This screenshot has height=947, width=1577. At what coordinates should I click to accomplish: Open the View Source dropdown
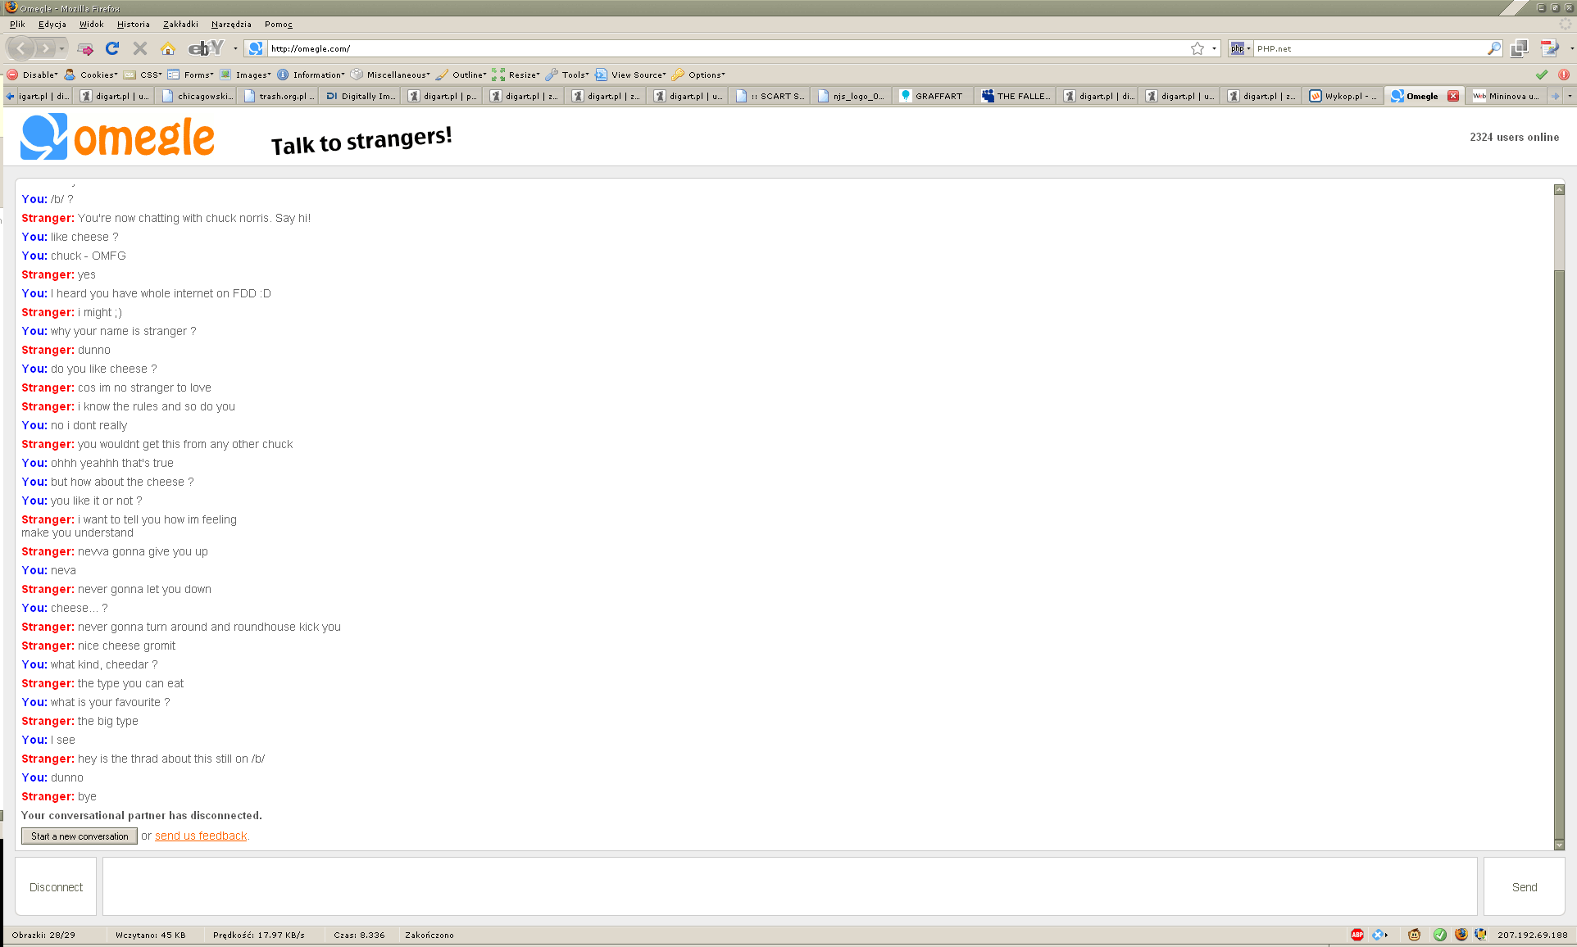(630, 75)
